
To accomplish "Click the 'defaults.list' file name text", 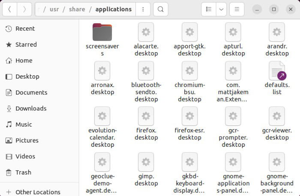I will click(277, 89).
